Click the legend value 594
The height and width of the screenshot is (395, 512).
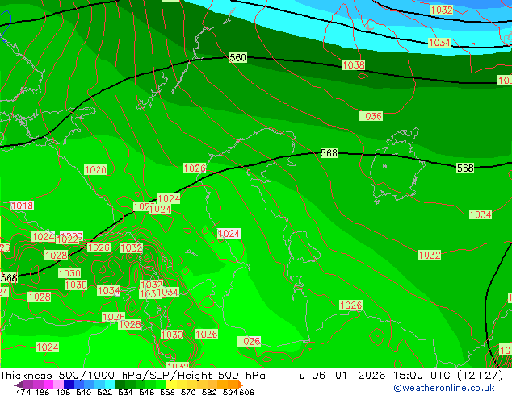pyautogui.click(x=230, y=392)
